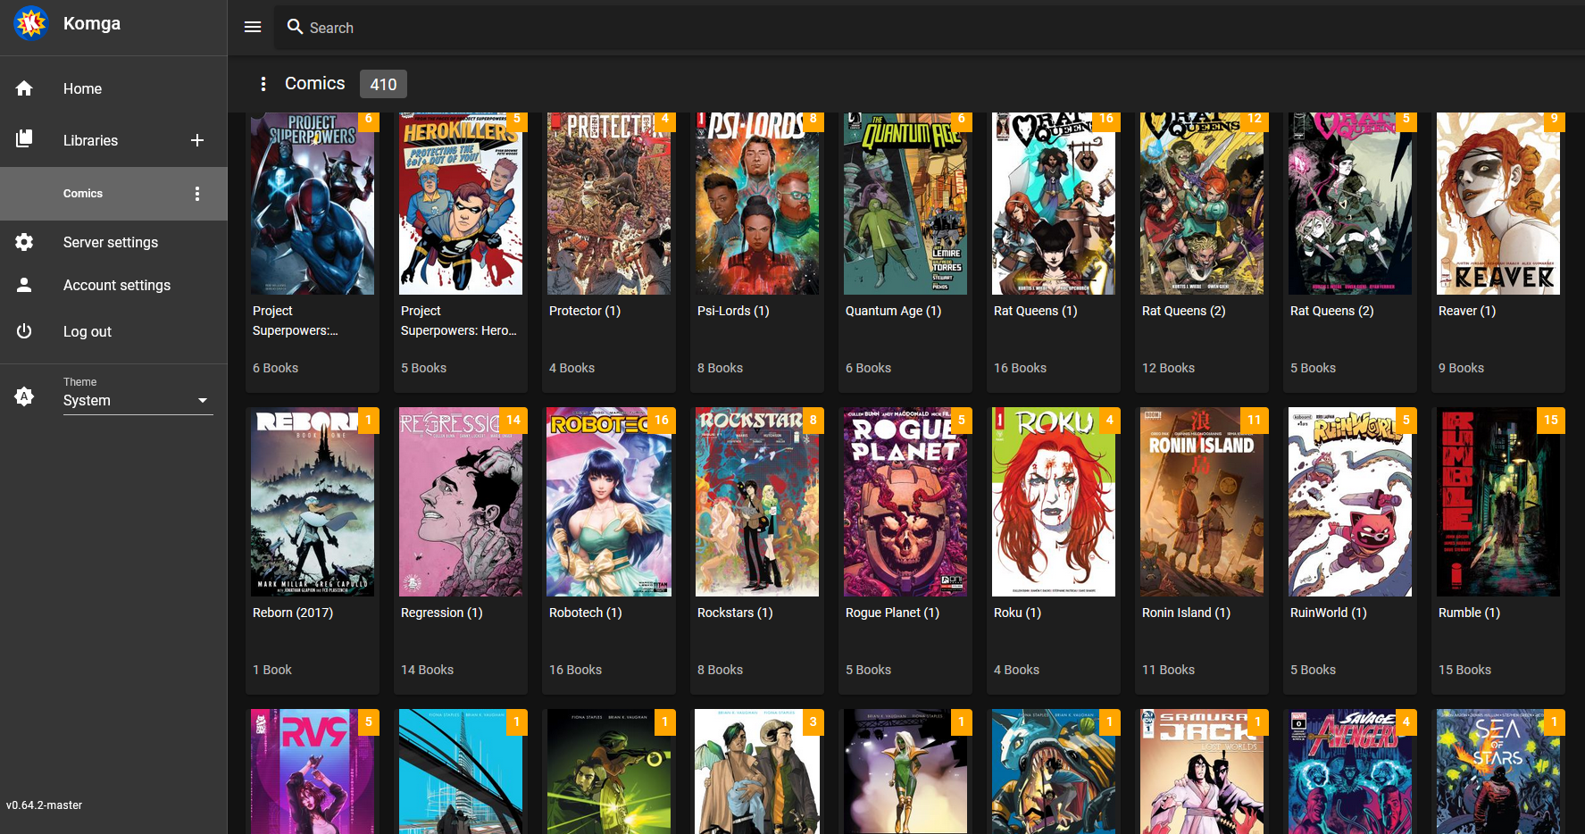
Task: Click the Account settings person icon
Action: (24, 285)
